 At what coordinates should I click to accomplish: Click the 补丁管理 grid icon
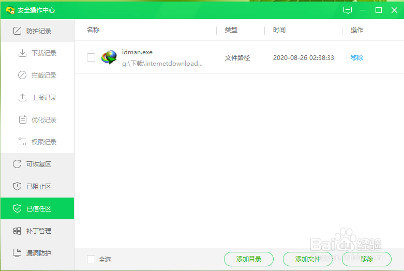tap(17, 231)
